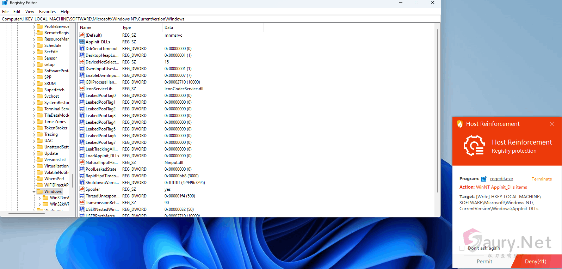Viewport: 562px width, 269px height.
Task: Click the DdeSendTimeout DWORD value icon
Action: (x=82, y=48)
